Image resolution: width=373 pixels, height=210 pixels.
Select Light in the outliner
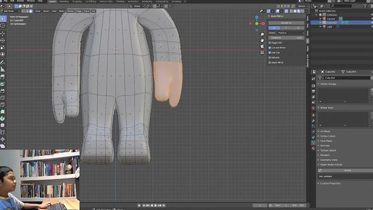(329, 27)
